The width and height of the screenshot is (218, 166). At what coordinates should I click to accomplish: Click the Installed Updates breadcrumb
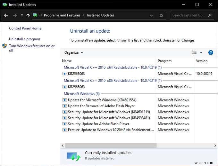[x=101, y=15]
